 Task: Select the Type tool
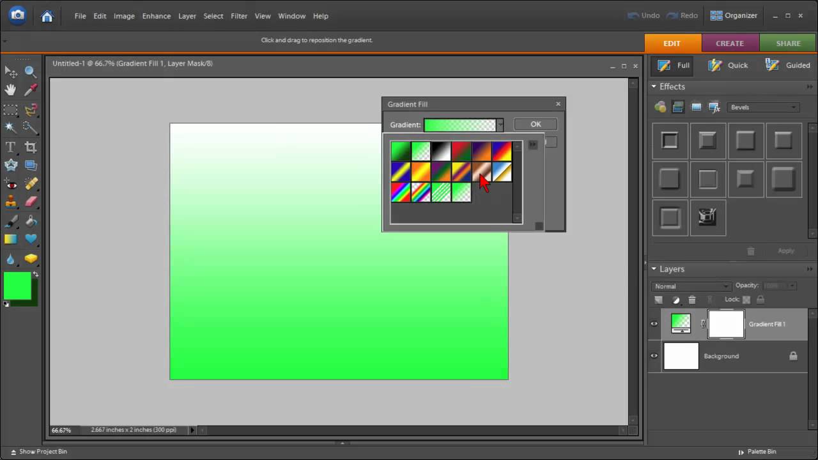tap(11, 147)
